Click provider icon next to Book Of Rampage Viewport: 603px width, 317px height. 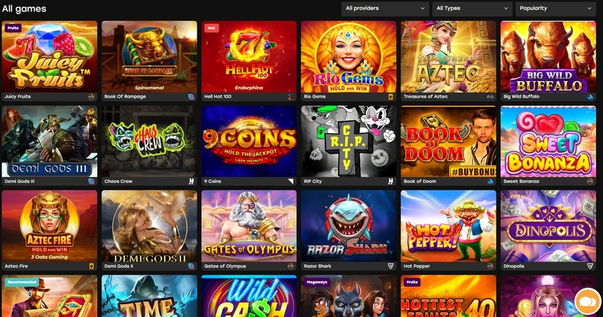pos(191,97)
